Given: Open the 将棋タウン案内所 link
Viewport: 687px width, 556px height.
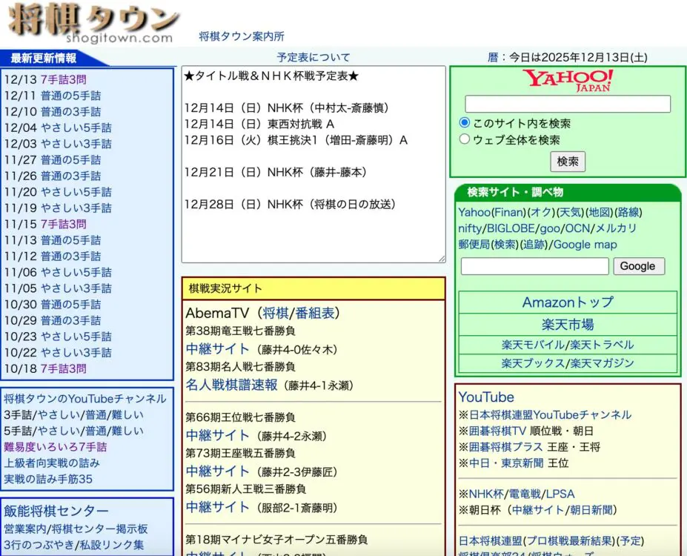Looking at the screenshot, I should point(241,36).
